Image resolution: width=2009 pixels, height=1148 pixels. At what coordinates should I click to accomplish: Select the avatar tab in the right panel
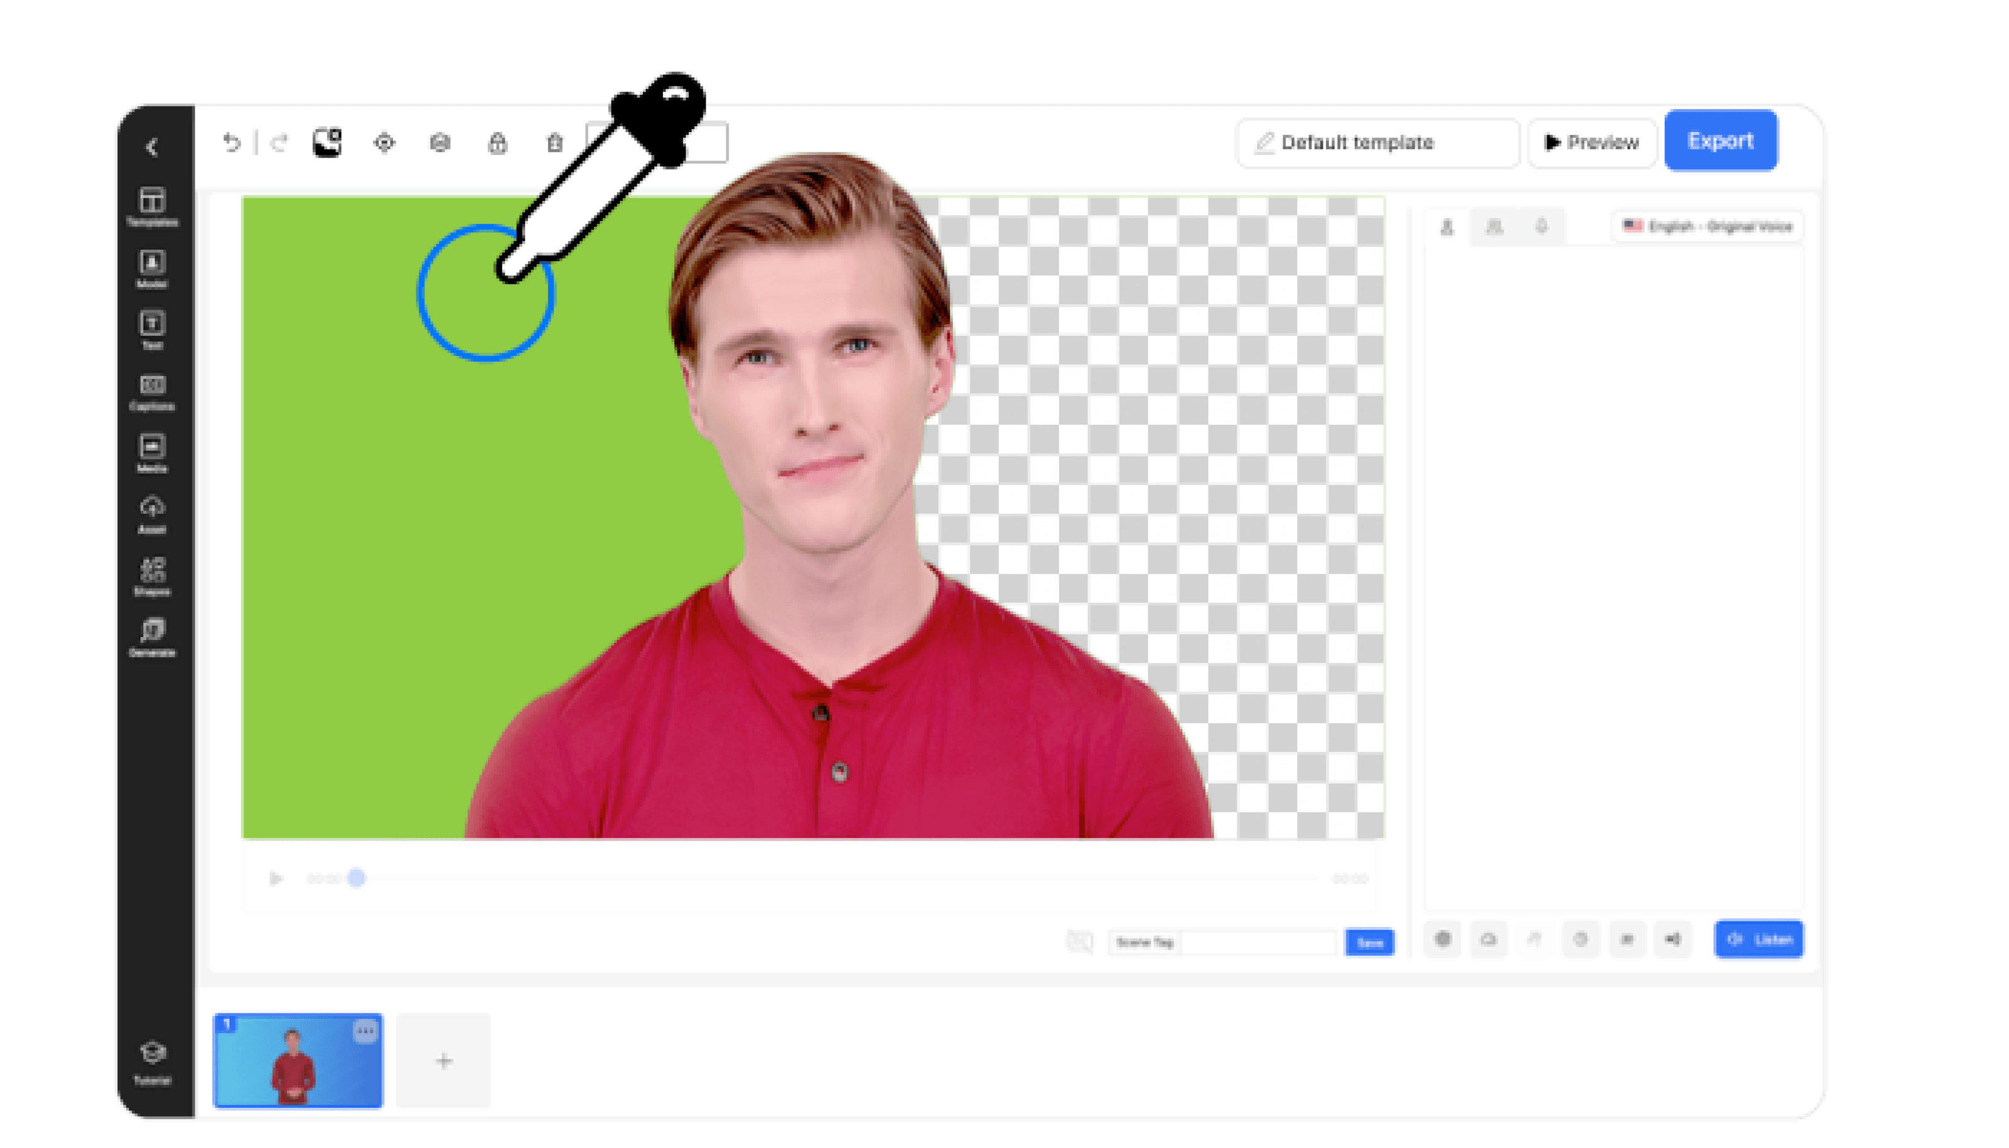coord(1448,227)
